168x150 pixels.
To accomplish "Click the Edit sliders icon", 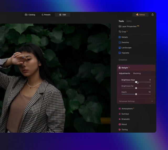I will click(60, 15).
